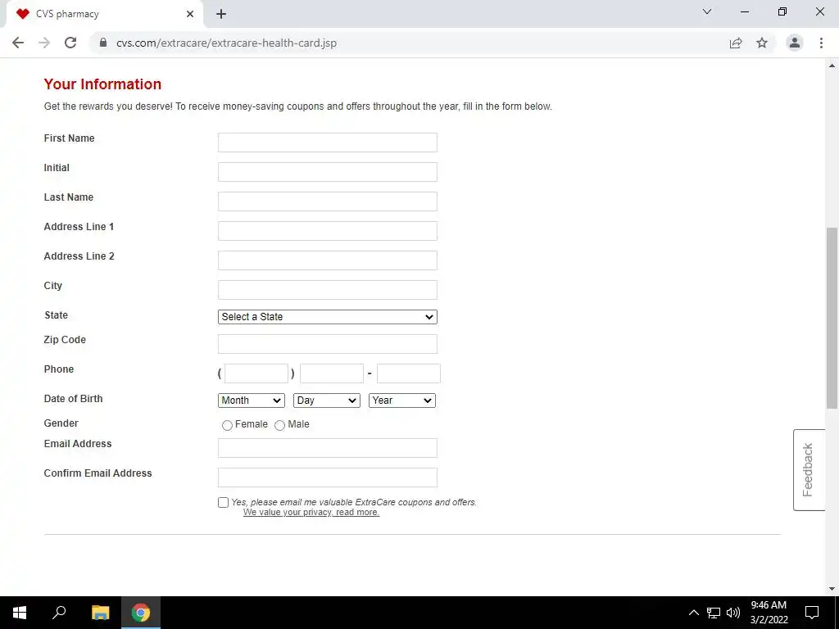Focus the Address Line 2 field

pos(328,260)
